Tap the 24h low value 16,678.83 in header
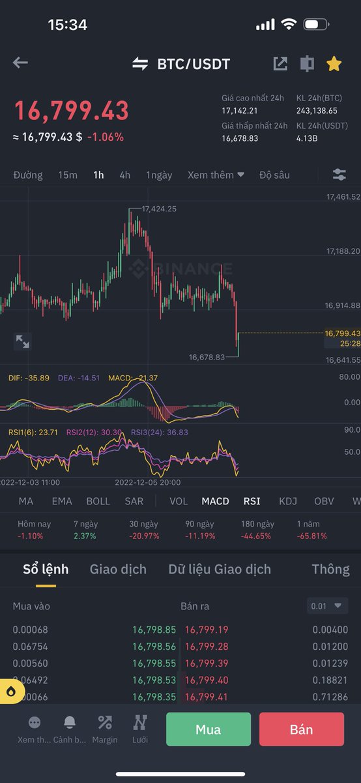 tap(240, 138)
